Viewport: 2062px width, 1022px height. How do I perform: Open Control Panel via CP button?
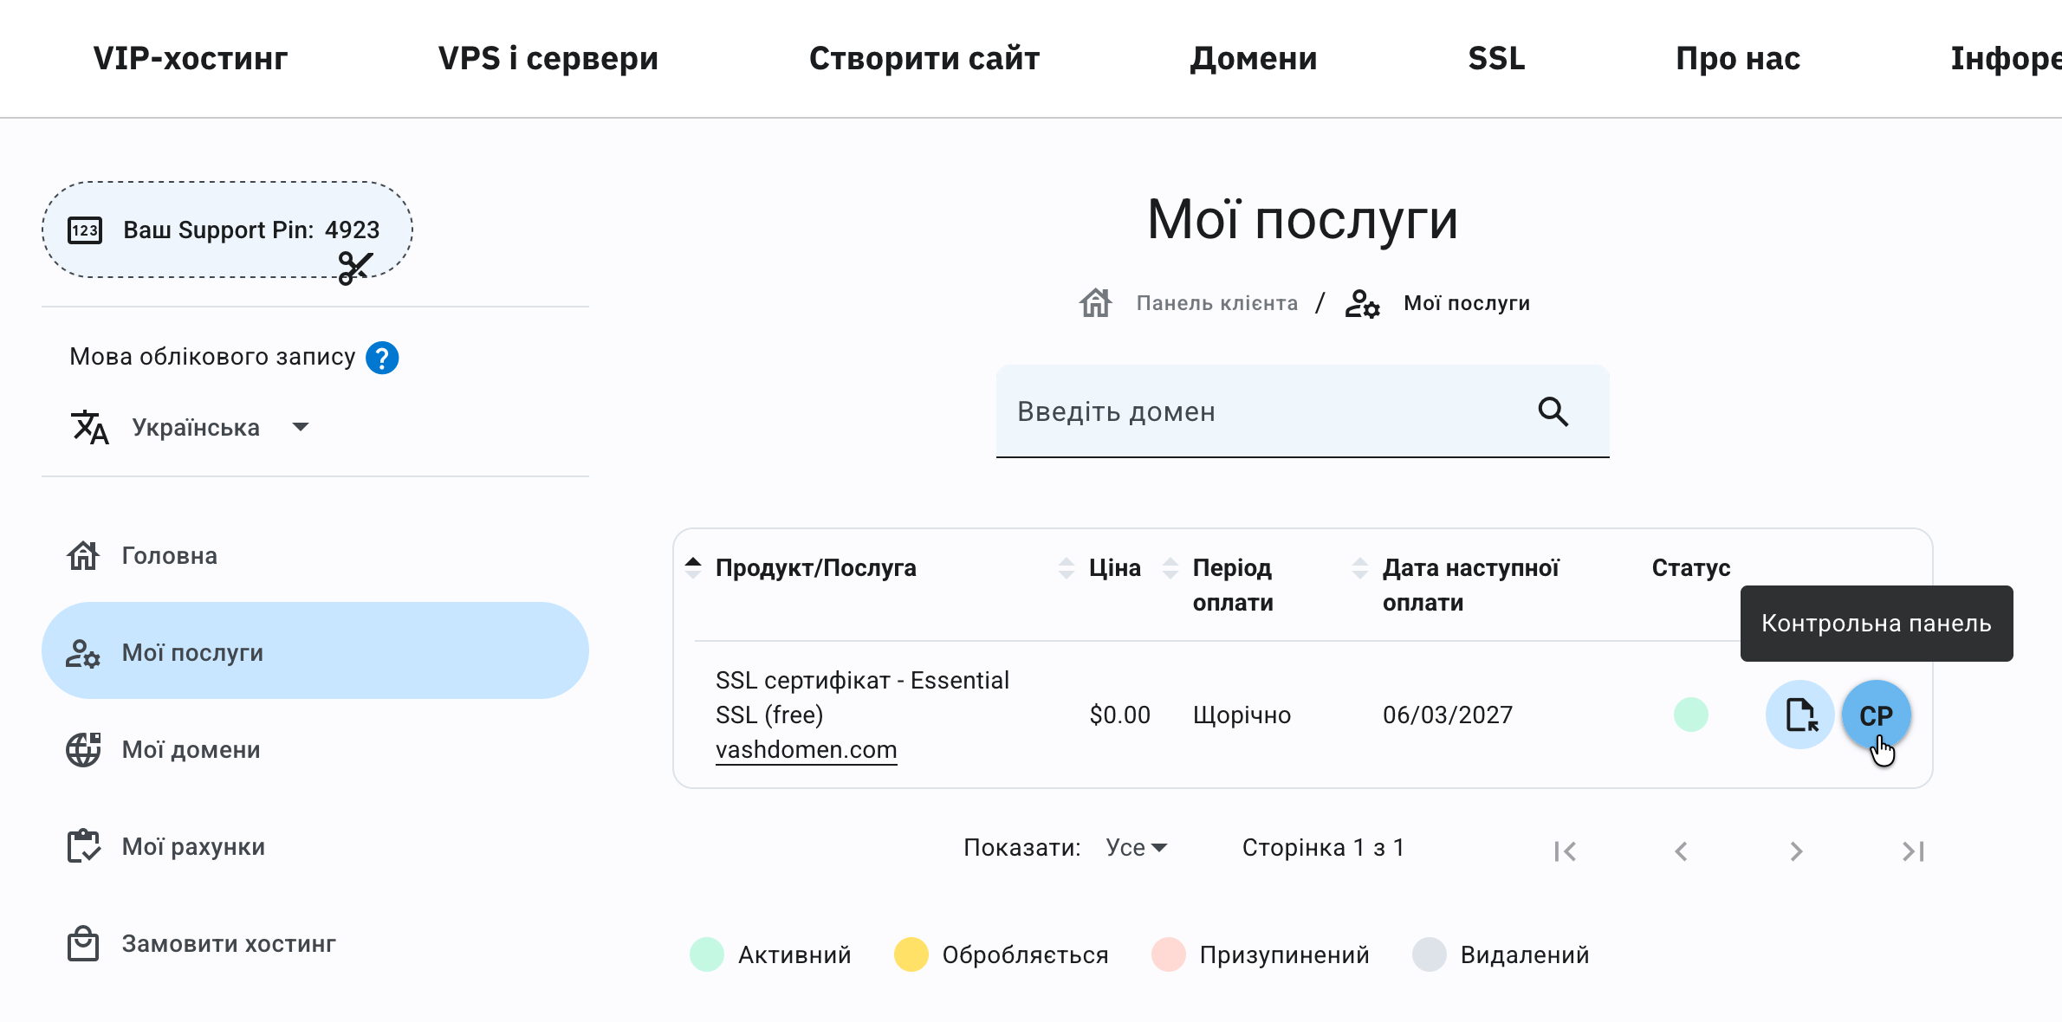1877,715
